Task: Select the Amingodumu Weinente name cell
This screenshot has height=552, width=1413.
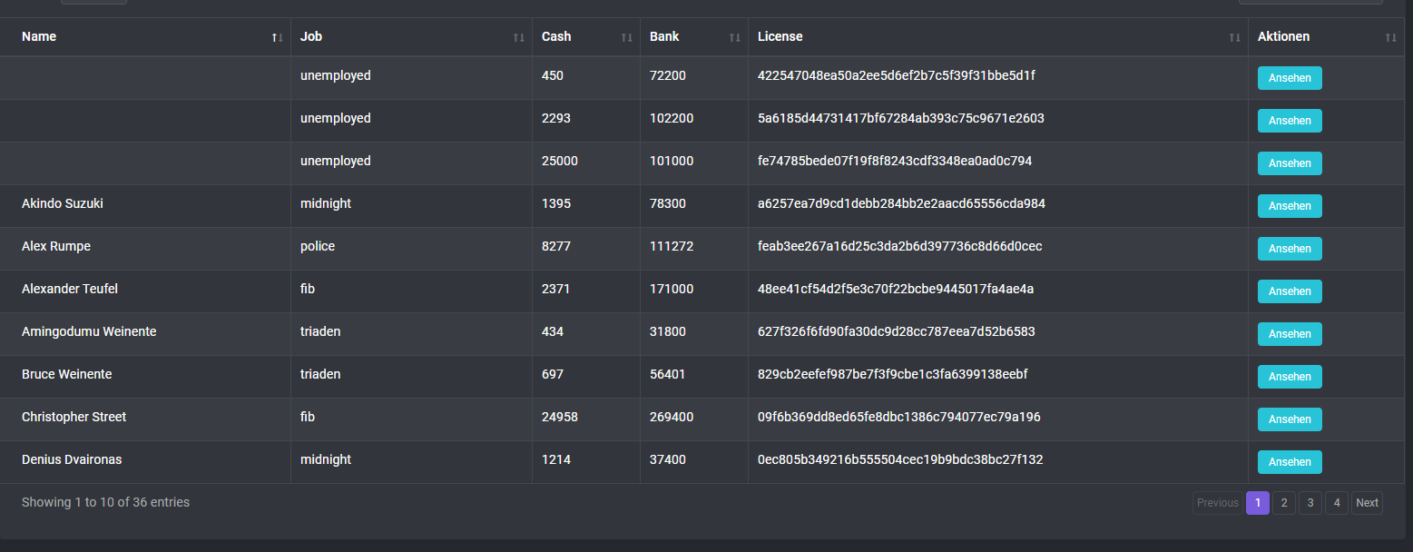Action: pyautogui.click(x=89, y=332)
